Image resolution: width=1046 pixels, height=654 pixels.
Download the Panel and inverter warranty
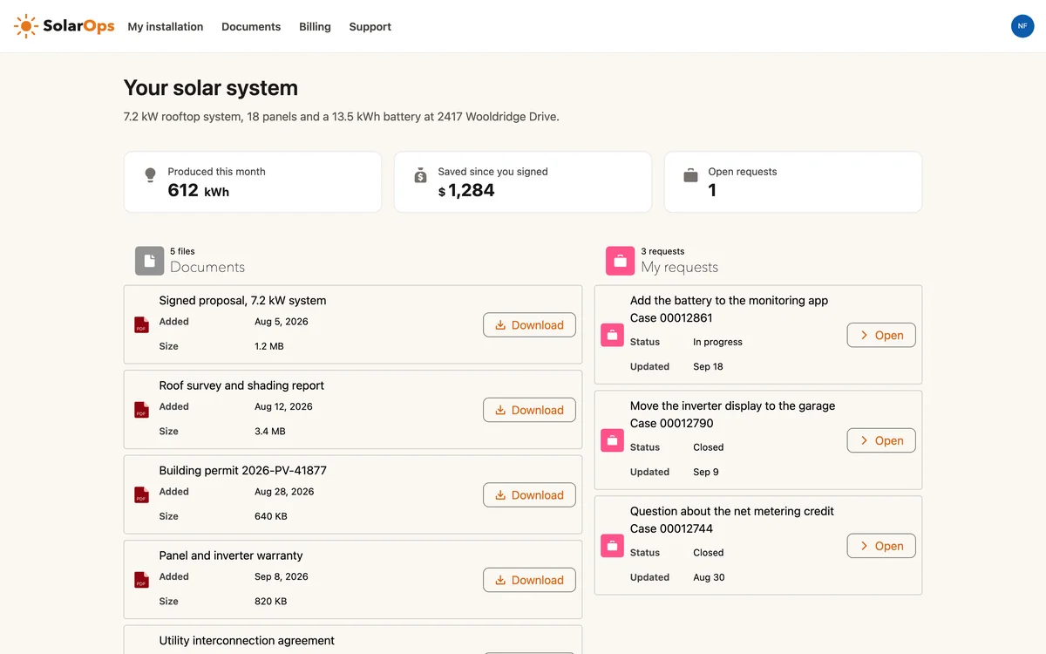click(x=529, y=580)
